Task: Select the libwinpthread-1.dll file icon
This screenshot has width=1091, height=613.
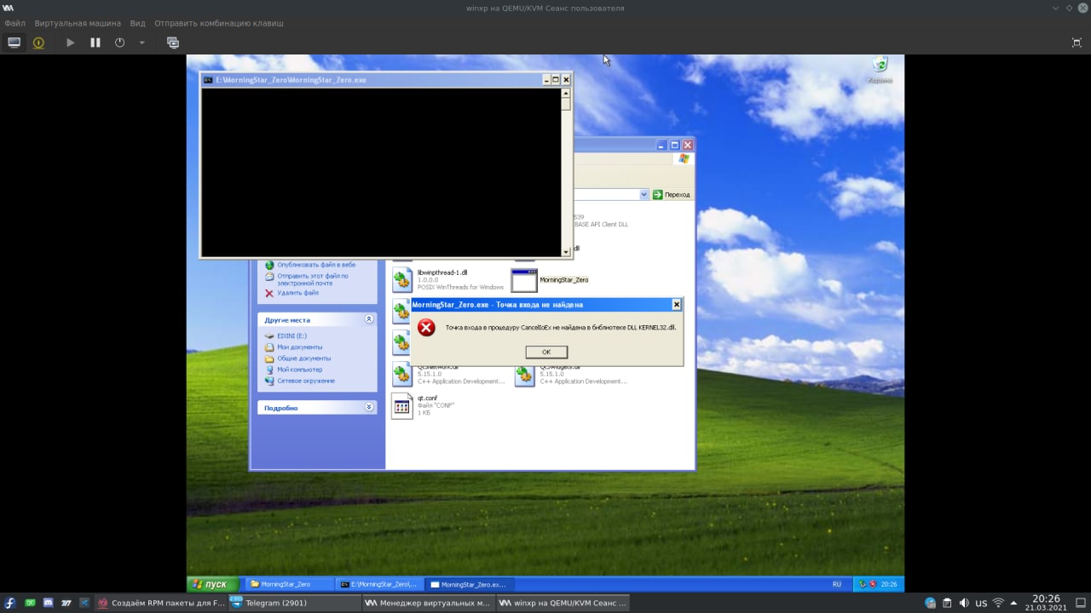Action: (402, 280)
